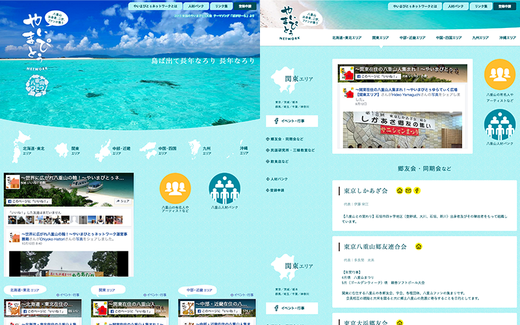Screen dimensions: 520x325
Task: Switch to the 北海道・東北エリア tab
Action: (347, 38)
